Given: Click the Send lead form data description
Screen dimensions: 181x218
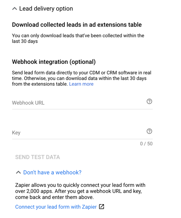Looking at the screenshot, I should pos(81,78).
